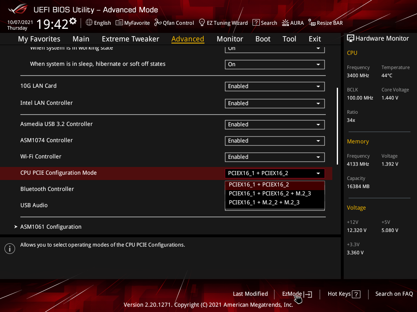Image resolution: width=417 pixels, height=312 pixels.
Task: Click Search on FAQ link
Action: pos(394,294)
